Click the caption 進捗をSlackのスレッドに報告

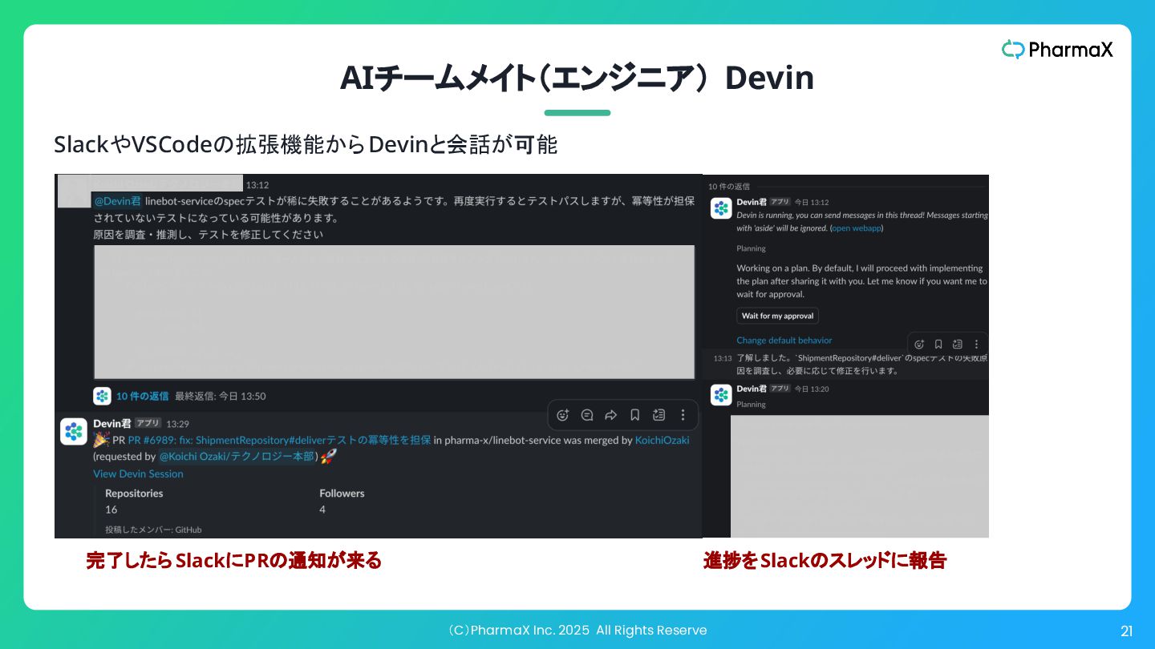click(x=825, y=560)
